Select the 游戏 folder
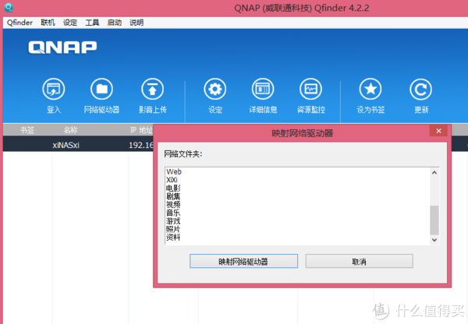468x324 pixels. (x=173, y=221)
